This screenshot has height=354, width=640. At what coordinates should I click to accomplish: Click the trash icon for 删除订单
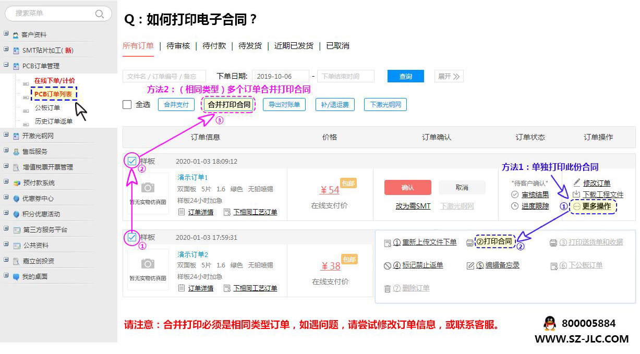(388, 288)
